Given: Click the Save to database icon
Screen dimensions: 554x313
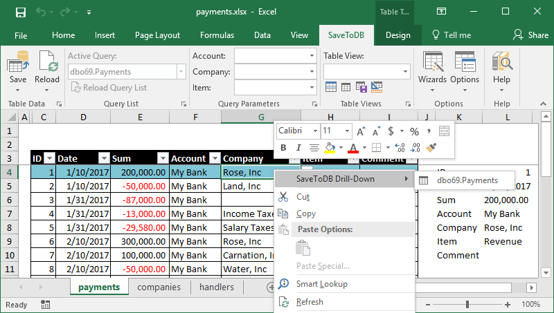Looking at the screenshot, I should pos(18,61).
